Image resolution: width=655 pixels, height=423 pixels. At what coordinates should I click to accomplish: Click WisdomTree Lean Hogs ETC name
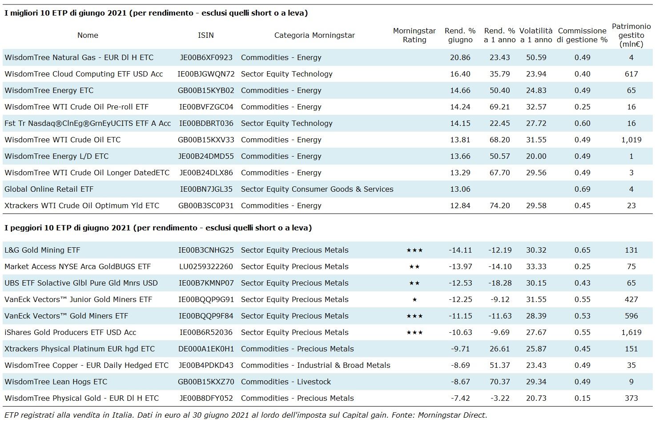(56, 382)
